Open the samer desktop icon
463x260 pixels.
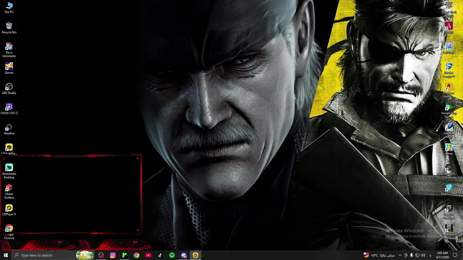tap(449, 149)
